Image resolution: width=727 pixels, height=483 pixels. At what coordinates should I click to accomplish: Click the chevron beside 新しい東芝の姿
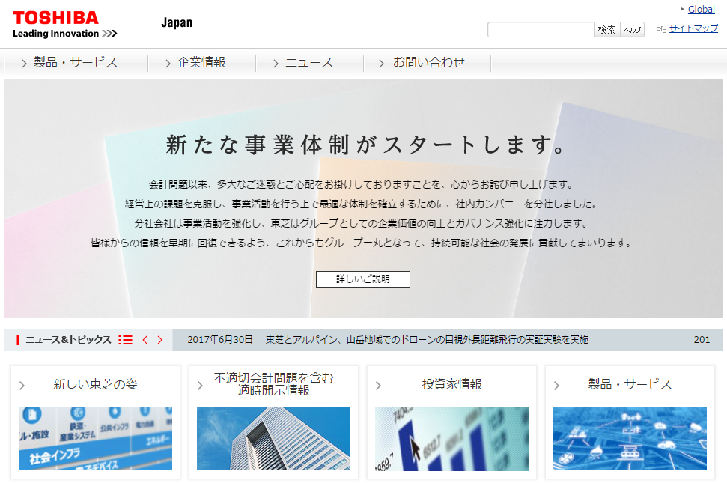click(22, 385)
